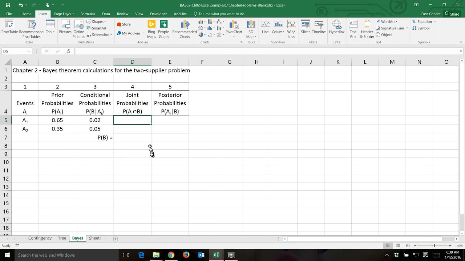Switch to the Formulas ribbon tab
Image resolution: width=465 pixels, height=261 pixels.
tap(88, 14)
